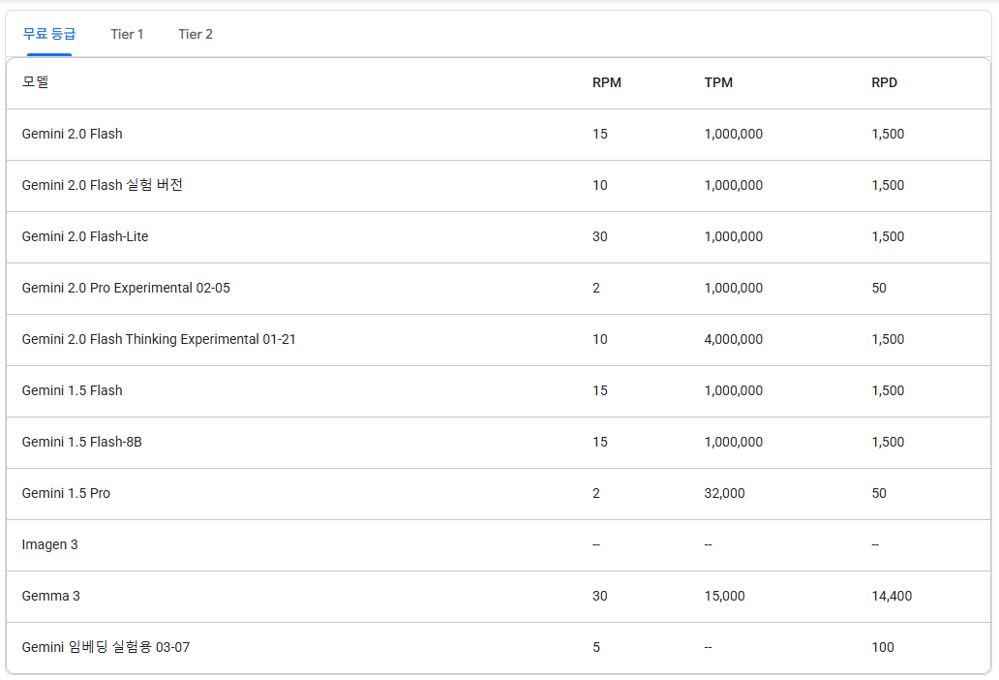Click the Imagen 3 row

pos(49,544)
